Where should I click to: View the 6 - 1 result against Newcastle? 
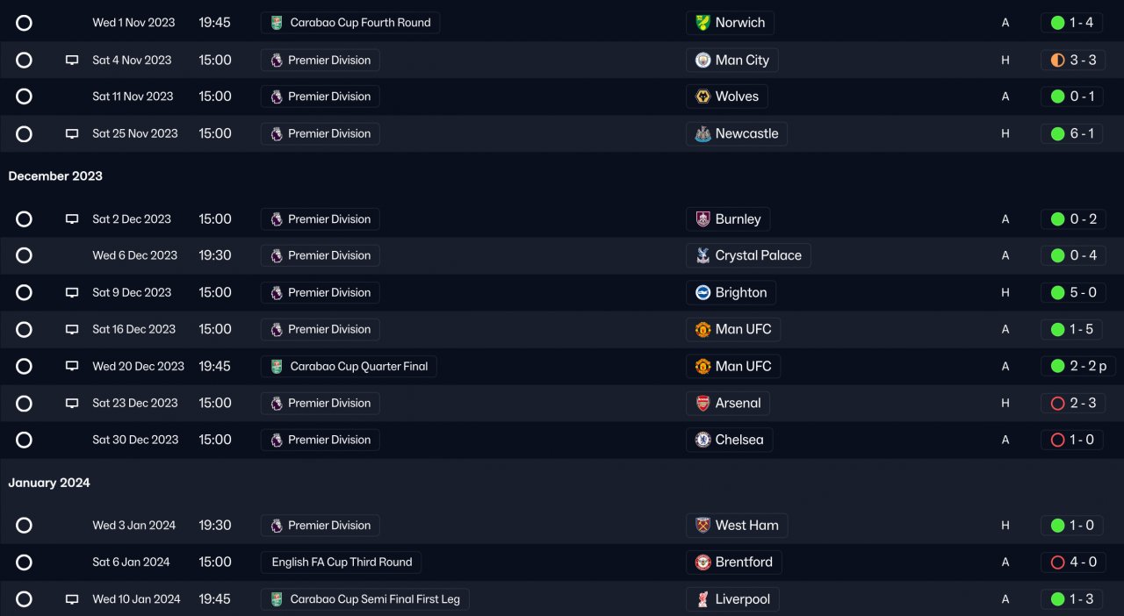[x=1072, y=133]
